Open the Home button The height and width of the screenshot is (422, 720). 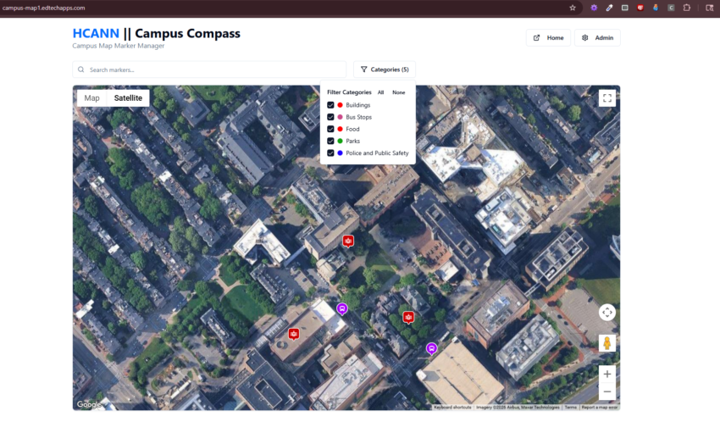(548, 37)
